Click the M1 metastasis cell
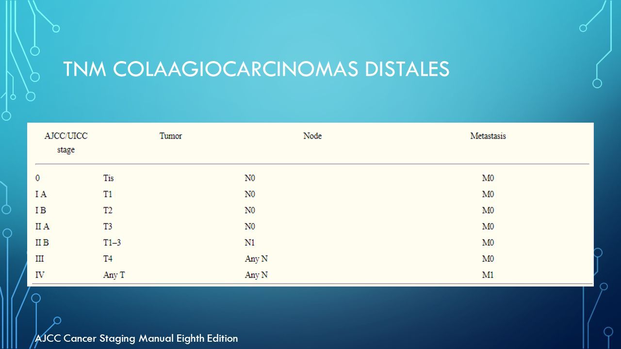 coord(488,275)
